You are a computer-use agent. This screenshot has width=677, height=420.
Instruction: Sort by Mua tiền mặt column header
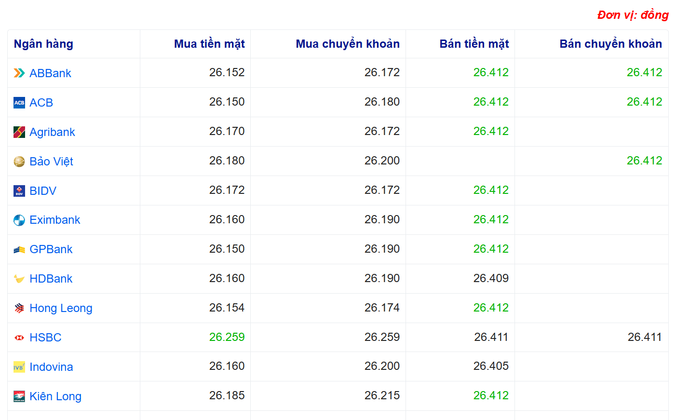point(209,44)
